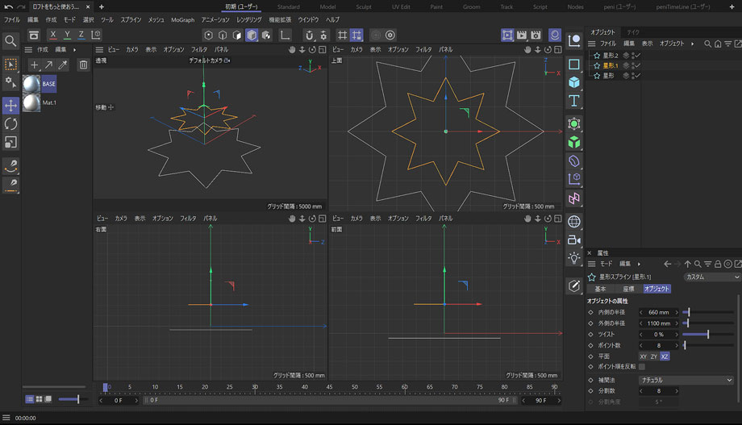742x425 pixels.
Task: Click the Camera object icon
Action: [574, 240]
